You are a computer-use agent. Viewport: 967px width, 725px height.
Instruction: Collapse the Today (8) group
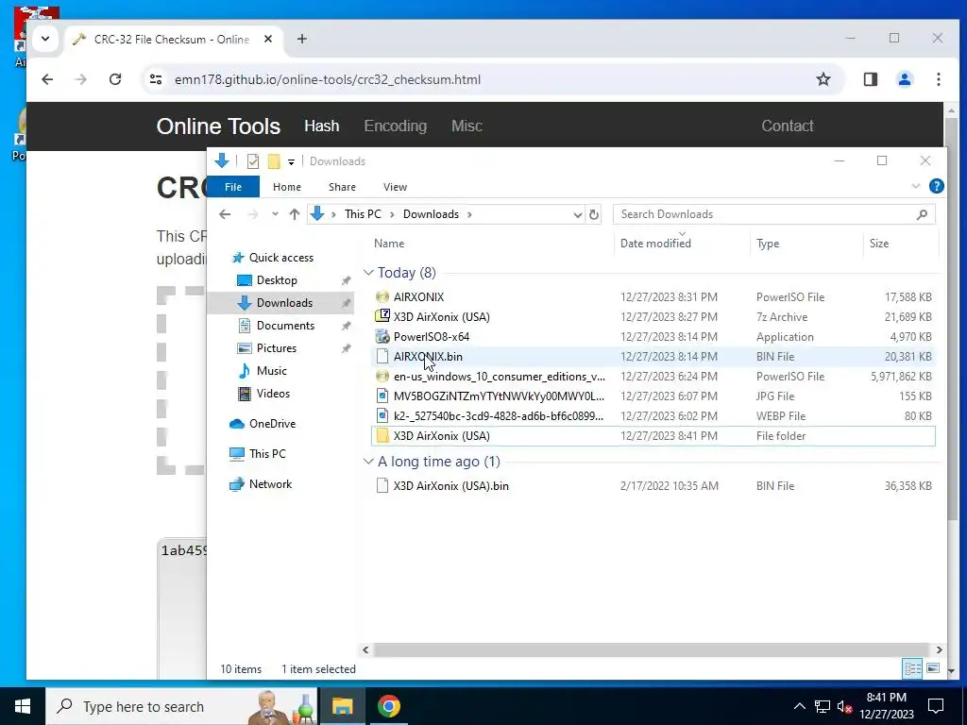pyautogui.click(x=369, y=273)
